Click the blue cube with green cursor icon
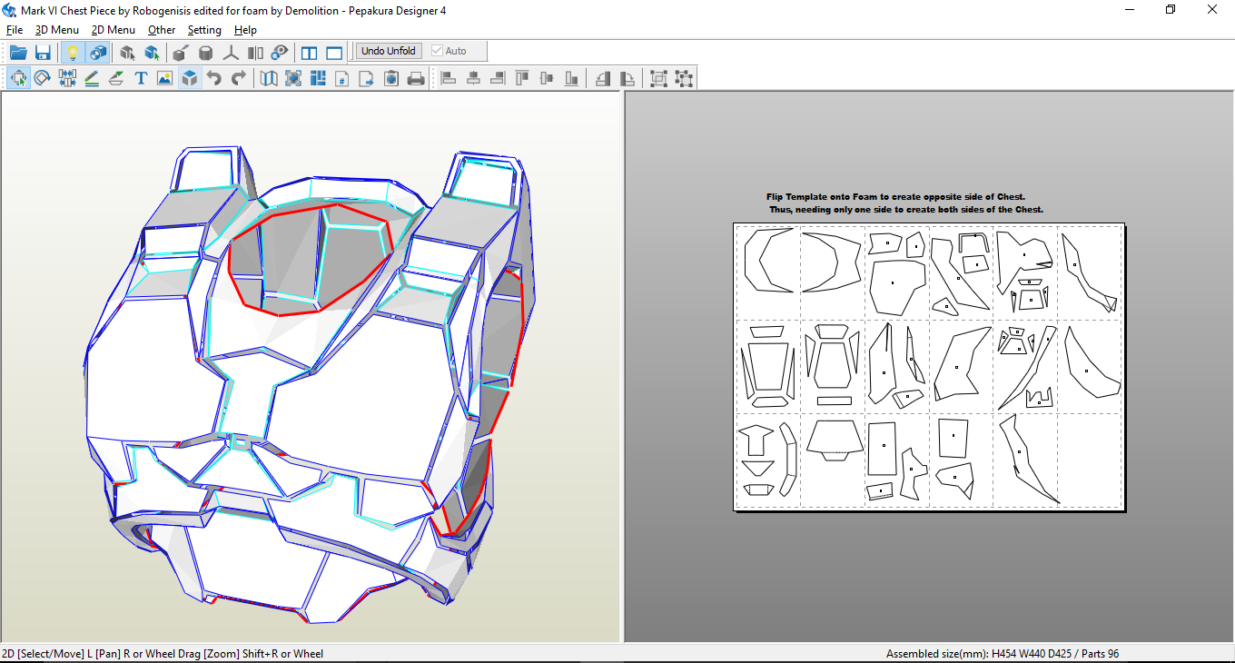This screenshot has height=663, width=1235. click(152, 52)
